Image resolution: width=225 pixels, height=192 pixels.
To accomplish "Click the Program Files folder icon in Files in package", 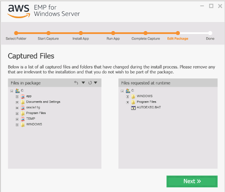I will pos(23,113).
